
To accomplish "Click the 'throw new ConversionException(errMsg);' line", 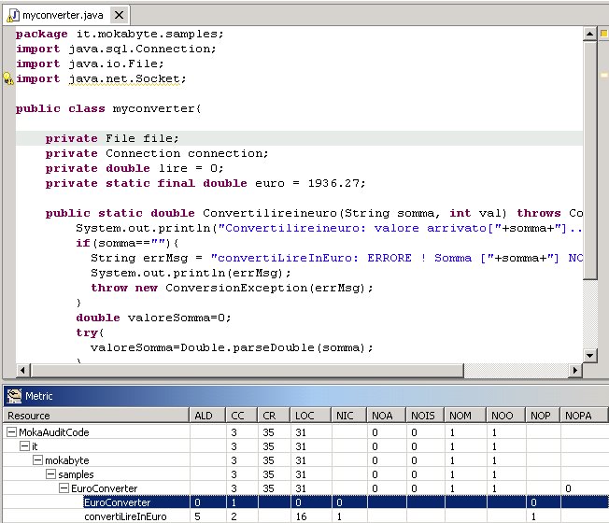I will coord(232,288).
